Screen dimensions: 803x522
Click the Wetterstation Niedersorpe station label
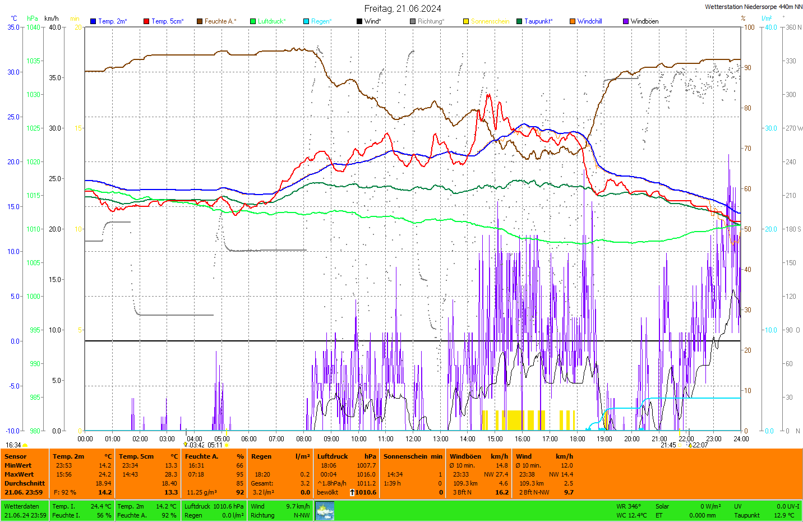click(x=753, y=7)
